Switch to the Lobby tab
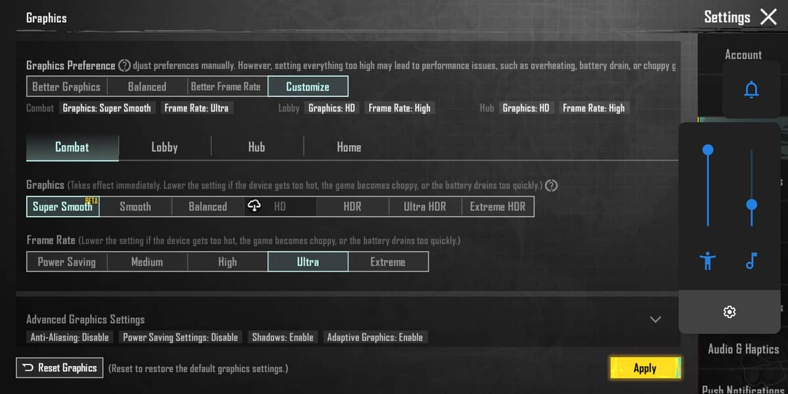 point(164,148)
